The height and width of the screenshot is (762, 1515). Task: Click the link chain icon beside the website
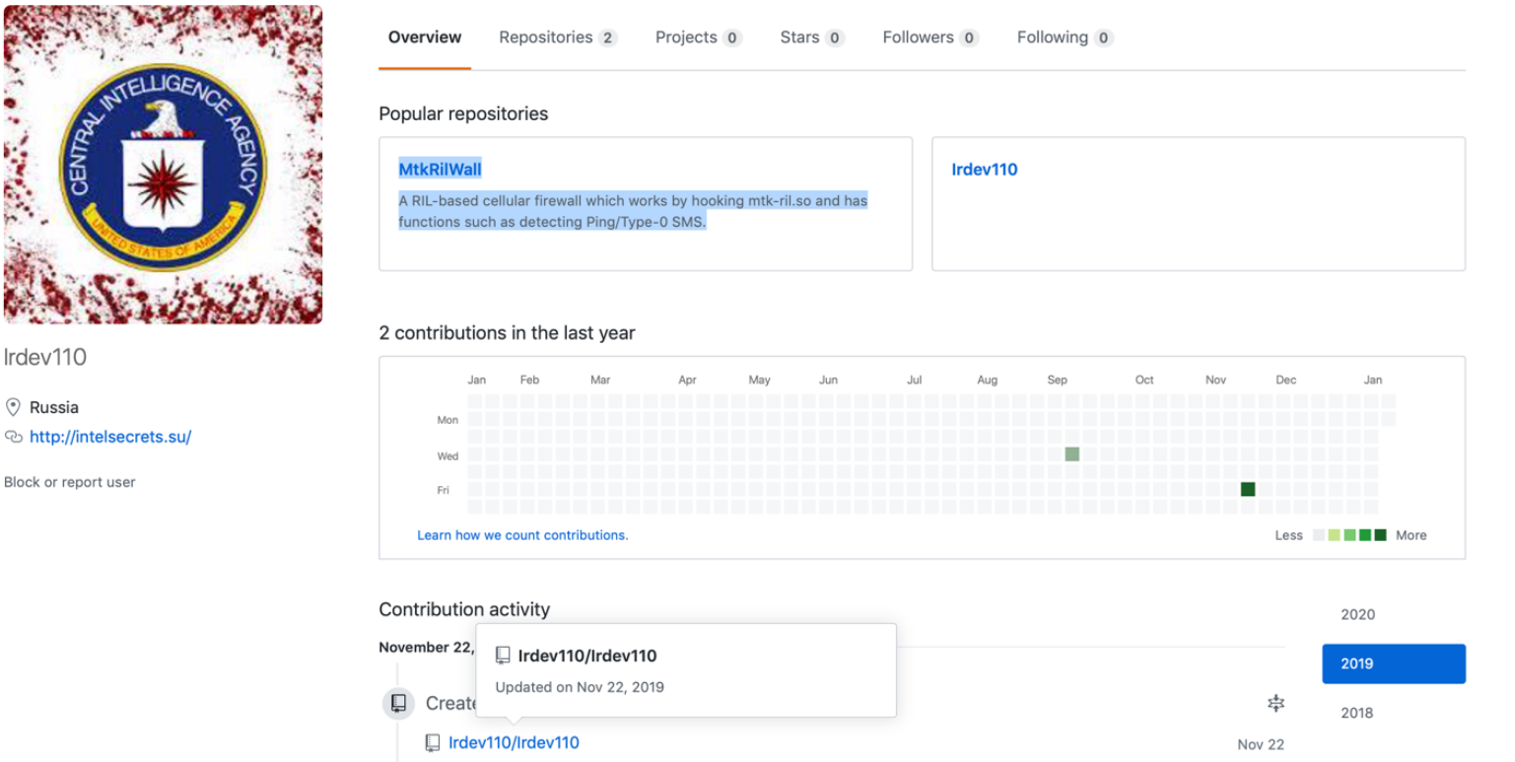pyautogui.click(x=13, y=437)
